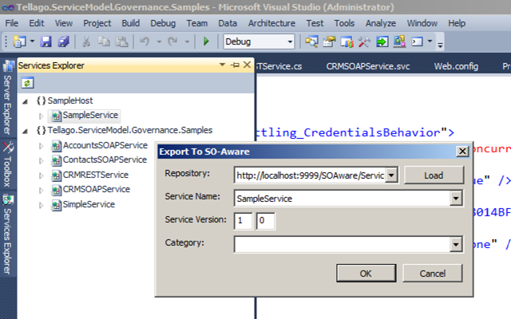The image size is (511, 319).
Task: Click the Save All toolbar icon
Action: pos(64,41)
